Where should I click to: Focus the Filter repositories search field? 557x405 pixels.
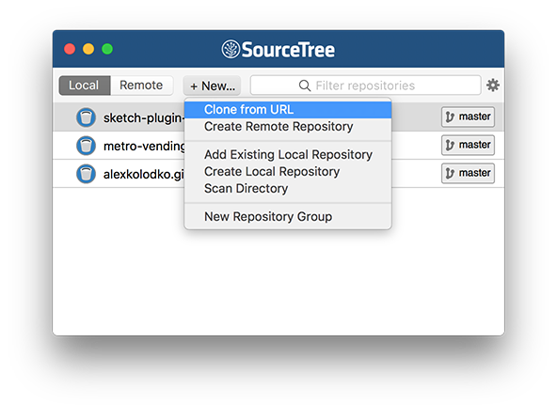tap(365, 86)
